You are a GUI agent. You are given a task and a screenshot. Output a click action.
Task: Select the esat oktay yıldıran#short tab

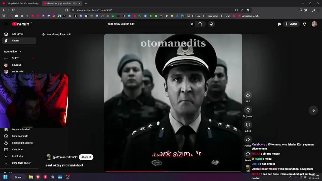pos(62,3)
